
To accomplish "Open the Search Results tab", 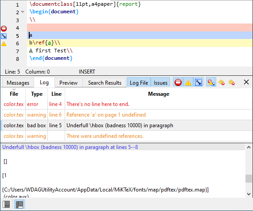I will pyautogui.click(x=105, y=83).
